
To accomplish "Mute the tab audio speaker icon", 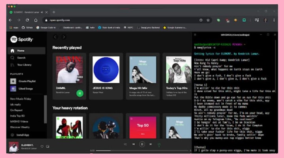I will [42, 12].
